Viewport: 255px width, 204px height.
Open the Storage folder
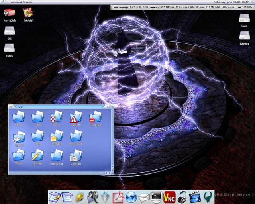pyautogui.click(x=57, y=137)
